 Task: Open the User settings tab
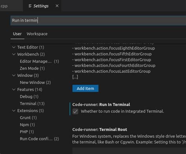click(17, 34)
